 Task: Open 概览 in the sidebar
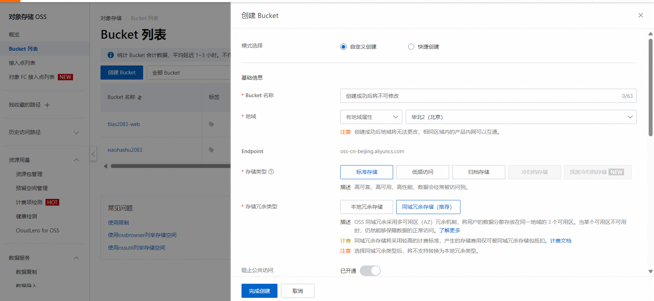click(14, 35)
